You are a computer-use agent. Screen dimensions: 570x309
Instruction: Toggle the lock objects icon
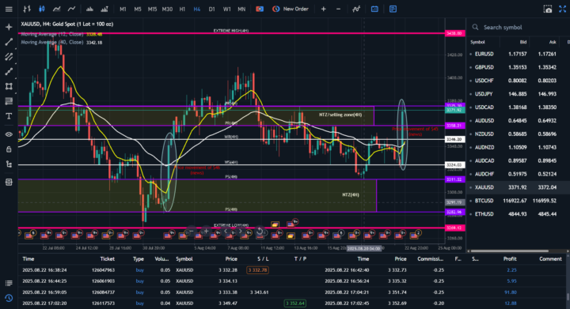click(9, 149)
